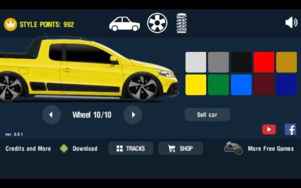This screenshot has height=188, width=301.
Task: Pick the red paint color swatch
Action: pyautogui.click(x=264, y=62)
